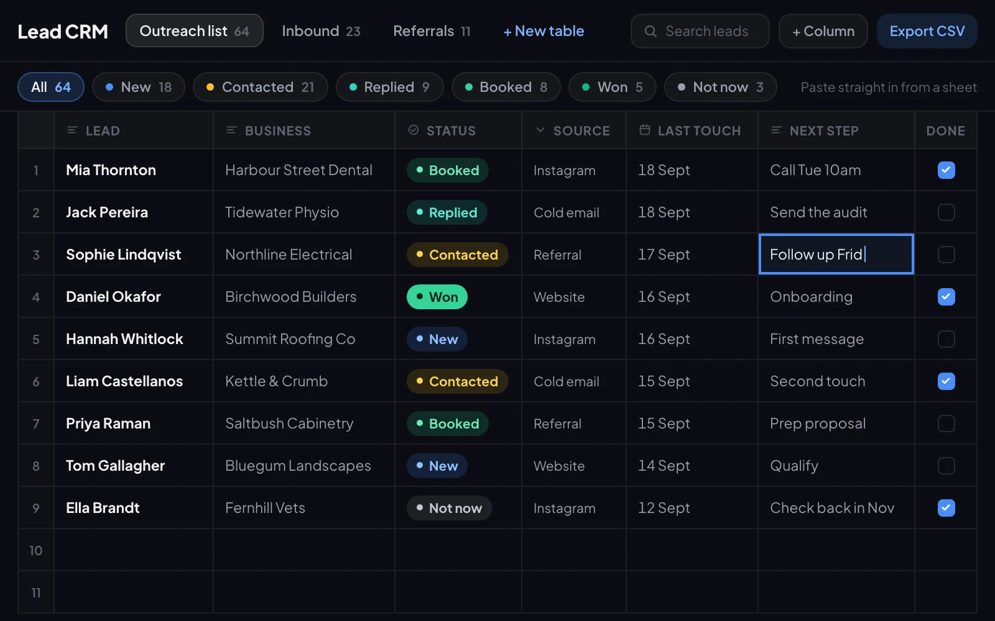The width and height of the screenshot is (995, 621).
Task: Filter by Replied 9 leads
Action: tap(390, 87)
